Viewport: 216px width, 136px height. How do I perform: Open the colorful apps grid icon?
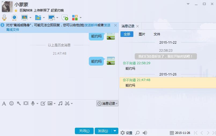(75, 18)
